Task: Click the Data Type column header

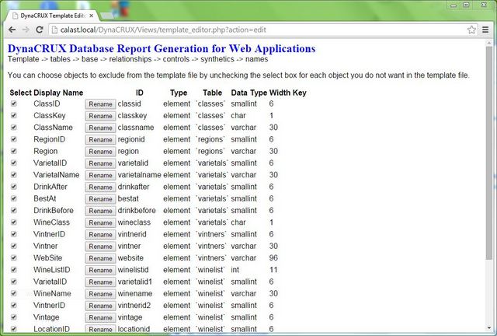Action: pyautogui.click(x=248, y=93)
